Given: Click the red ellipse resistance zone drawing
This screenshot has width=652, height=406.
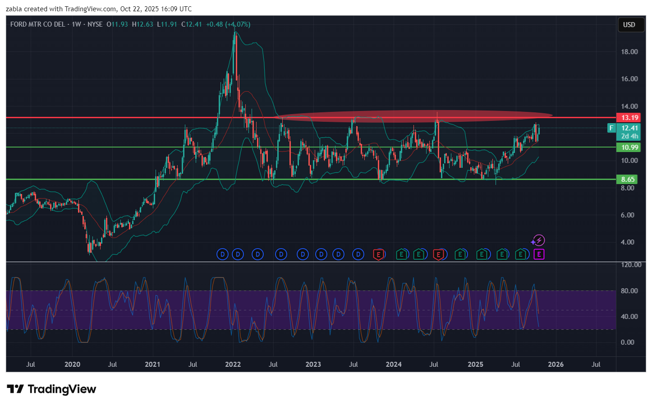Looking at the screenshot, I should tap(413, 116).
